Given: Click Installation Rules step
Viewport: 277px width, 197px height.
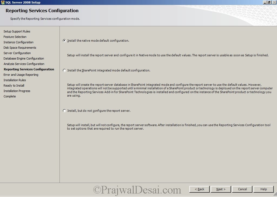Looking at the screenshot, I should click(15, 80).
